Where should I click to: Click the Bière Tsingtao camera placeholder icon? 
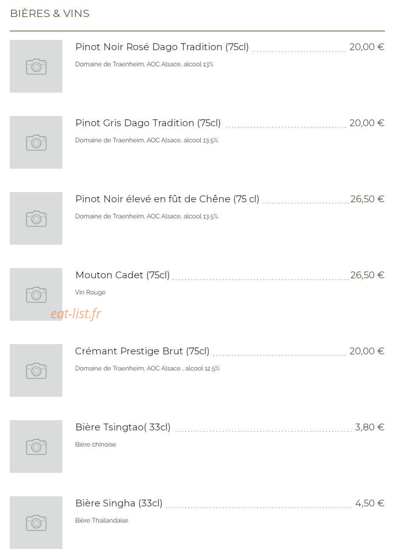[x=36, y=447]
